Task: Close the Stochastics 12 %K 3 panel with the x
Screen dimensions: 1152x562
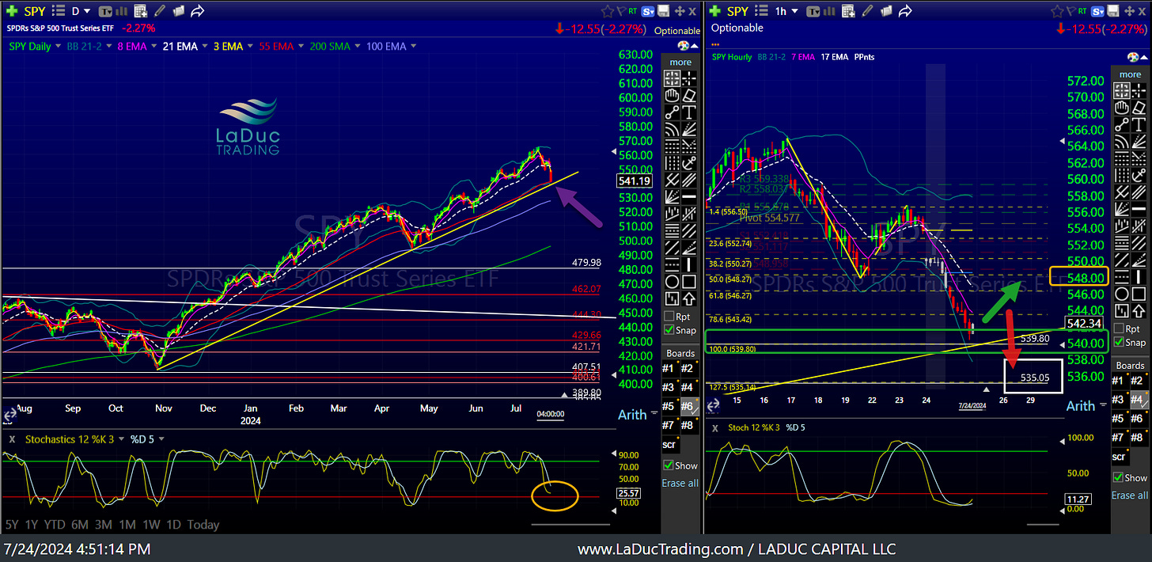Action: click(11, 439)
